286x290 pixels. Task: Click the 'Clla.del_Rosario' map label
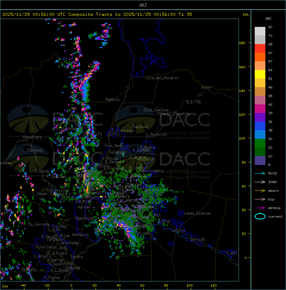(162, 78)
